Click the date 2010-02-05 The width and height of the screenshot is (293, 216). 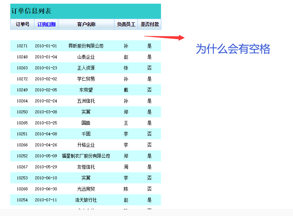pos(46,90)
